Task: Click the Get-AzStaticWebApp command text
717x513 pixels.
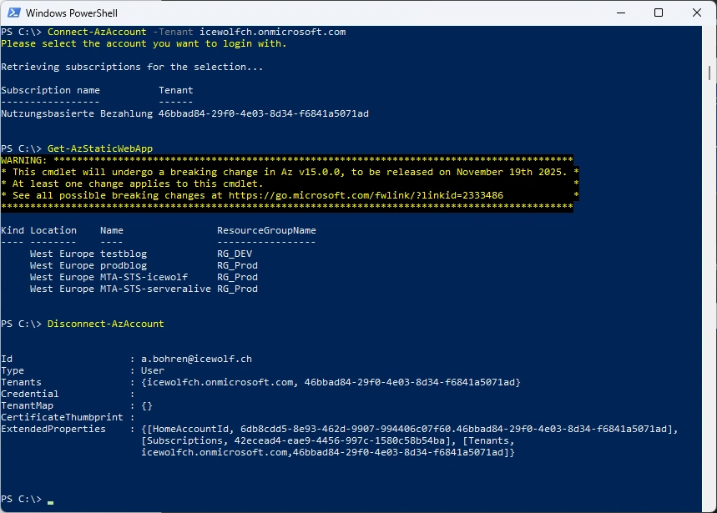Action: [x=99, y=148]
